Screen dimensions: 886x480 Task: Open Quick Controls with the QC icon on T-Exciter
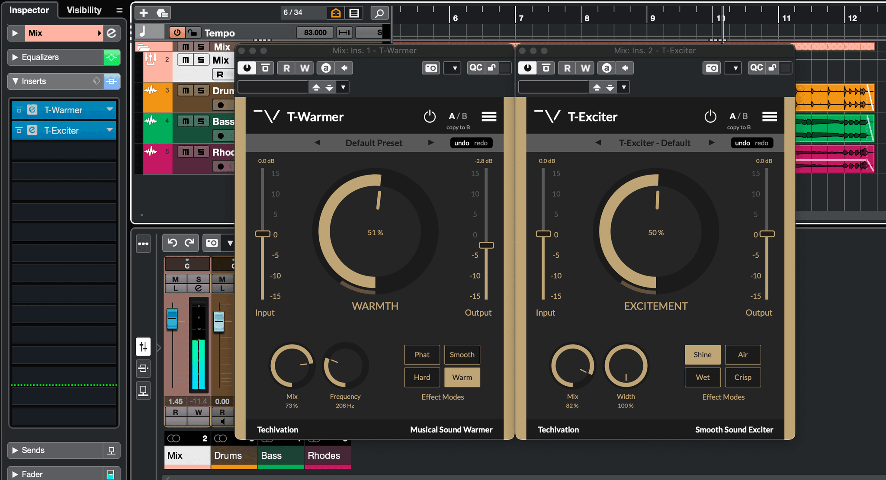click(756, 68)
